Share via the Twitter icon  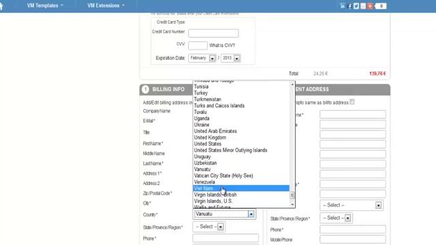(x=356, y=6)
